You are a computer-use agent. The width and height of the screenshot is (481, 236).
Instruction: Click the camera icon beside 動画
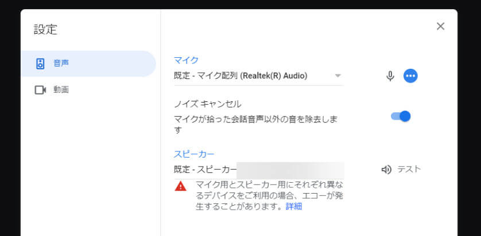click(40, 90)
